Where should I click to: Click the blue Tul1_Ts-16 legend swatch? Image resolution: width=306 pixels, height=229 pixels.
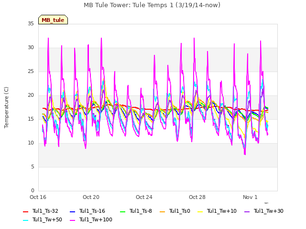(72, 212)
